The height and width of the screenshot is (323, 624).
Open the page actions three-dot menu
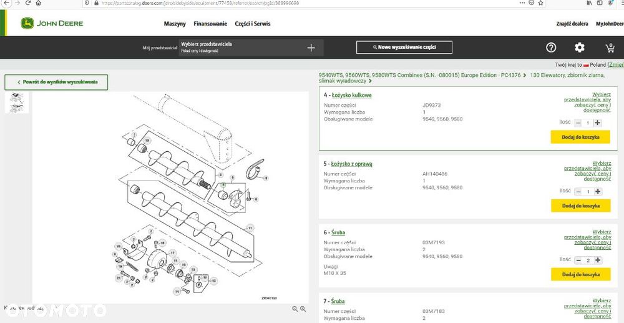522,2
